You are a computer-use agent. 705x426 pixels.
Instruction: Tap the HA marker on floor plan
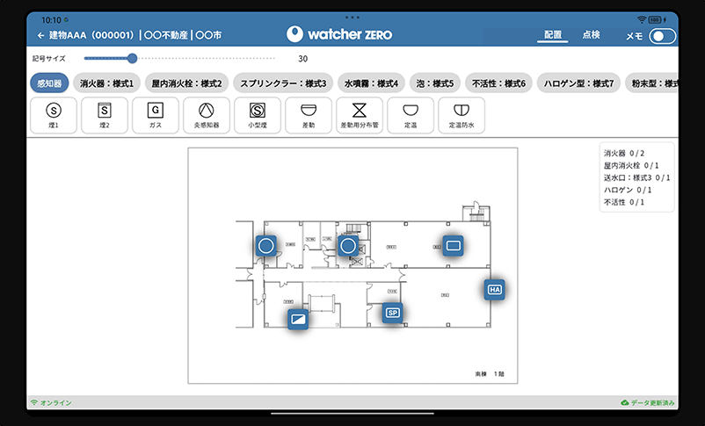click(495, 289)
